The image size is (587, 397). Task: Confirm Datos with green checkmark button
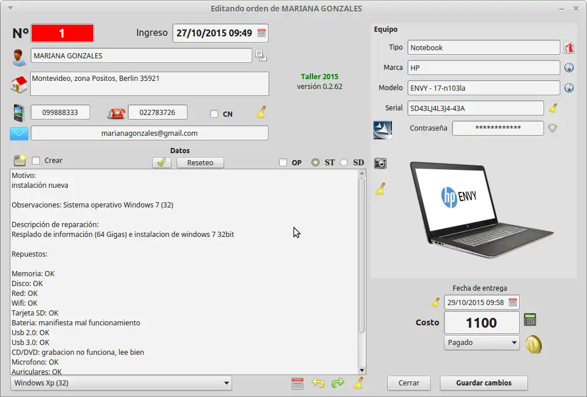pos(162,162)
